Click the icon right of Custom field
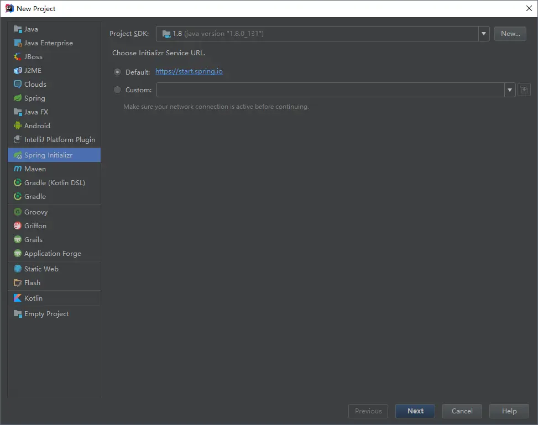The width and height of the screenshot is (538, 425). tap(524, 90)
